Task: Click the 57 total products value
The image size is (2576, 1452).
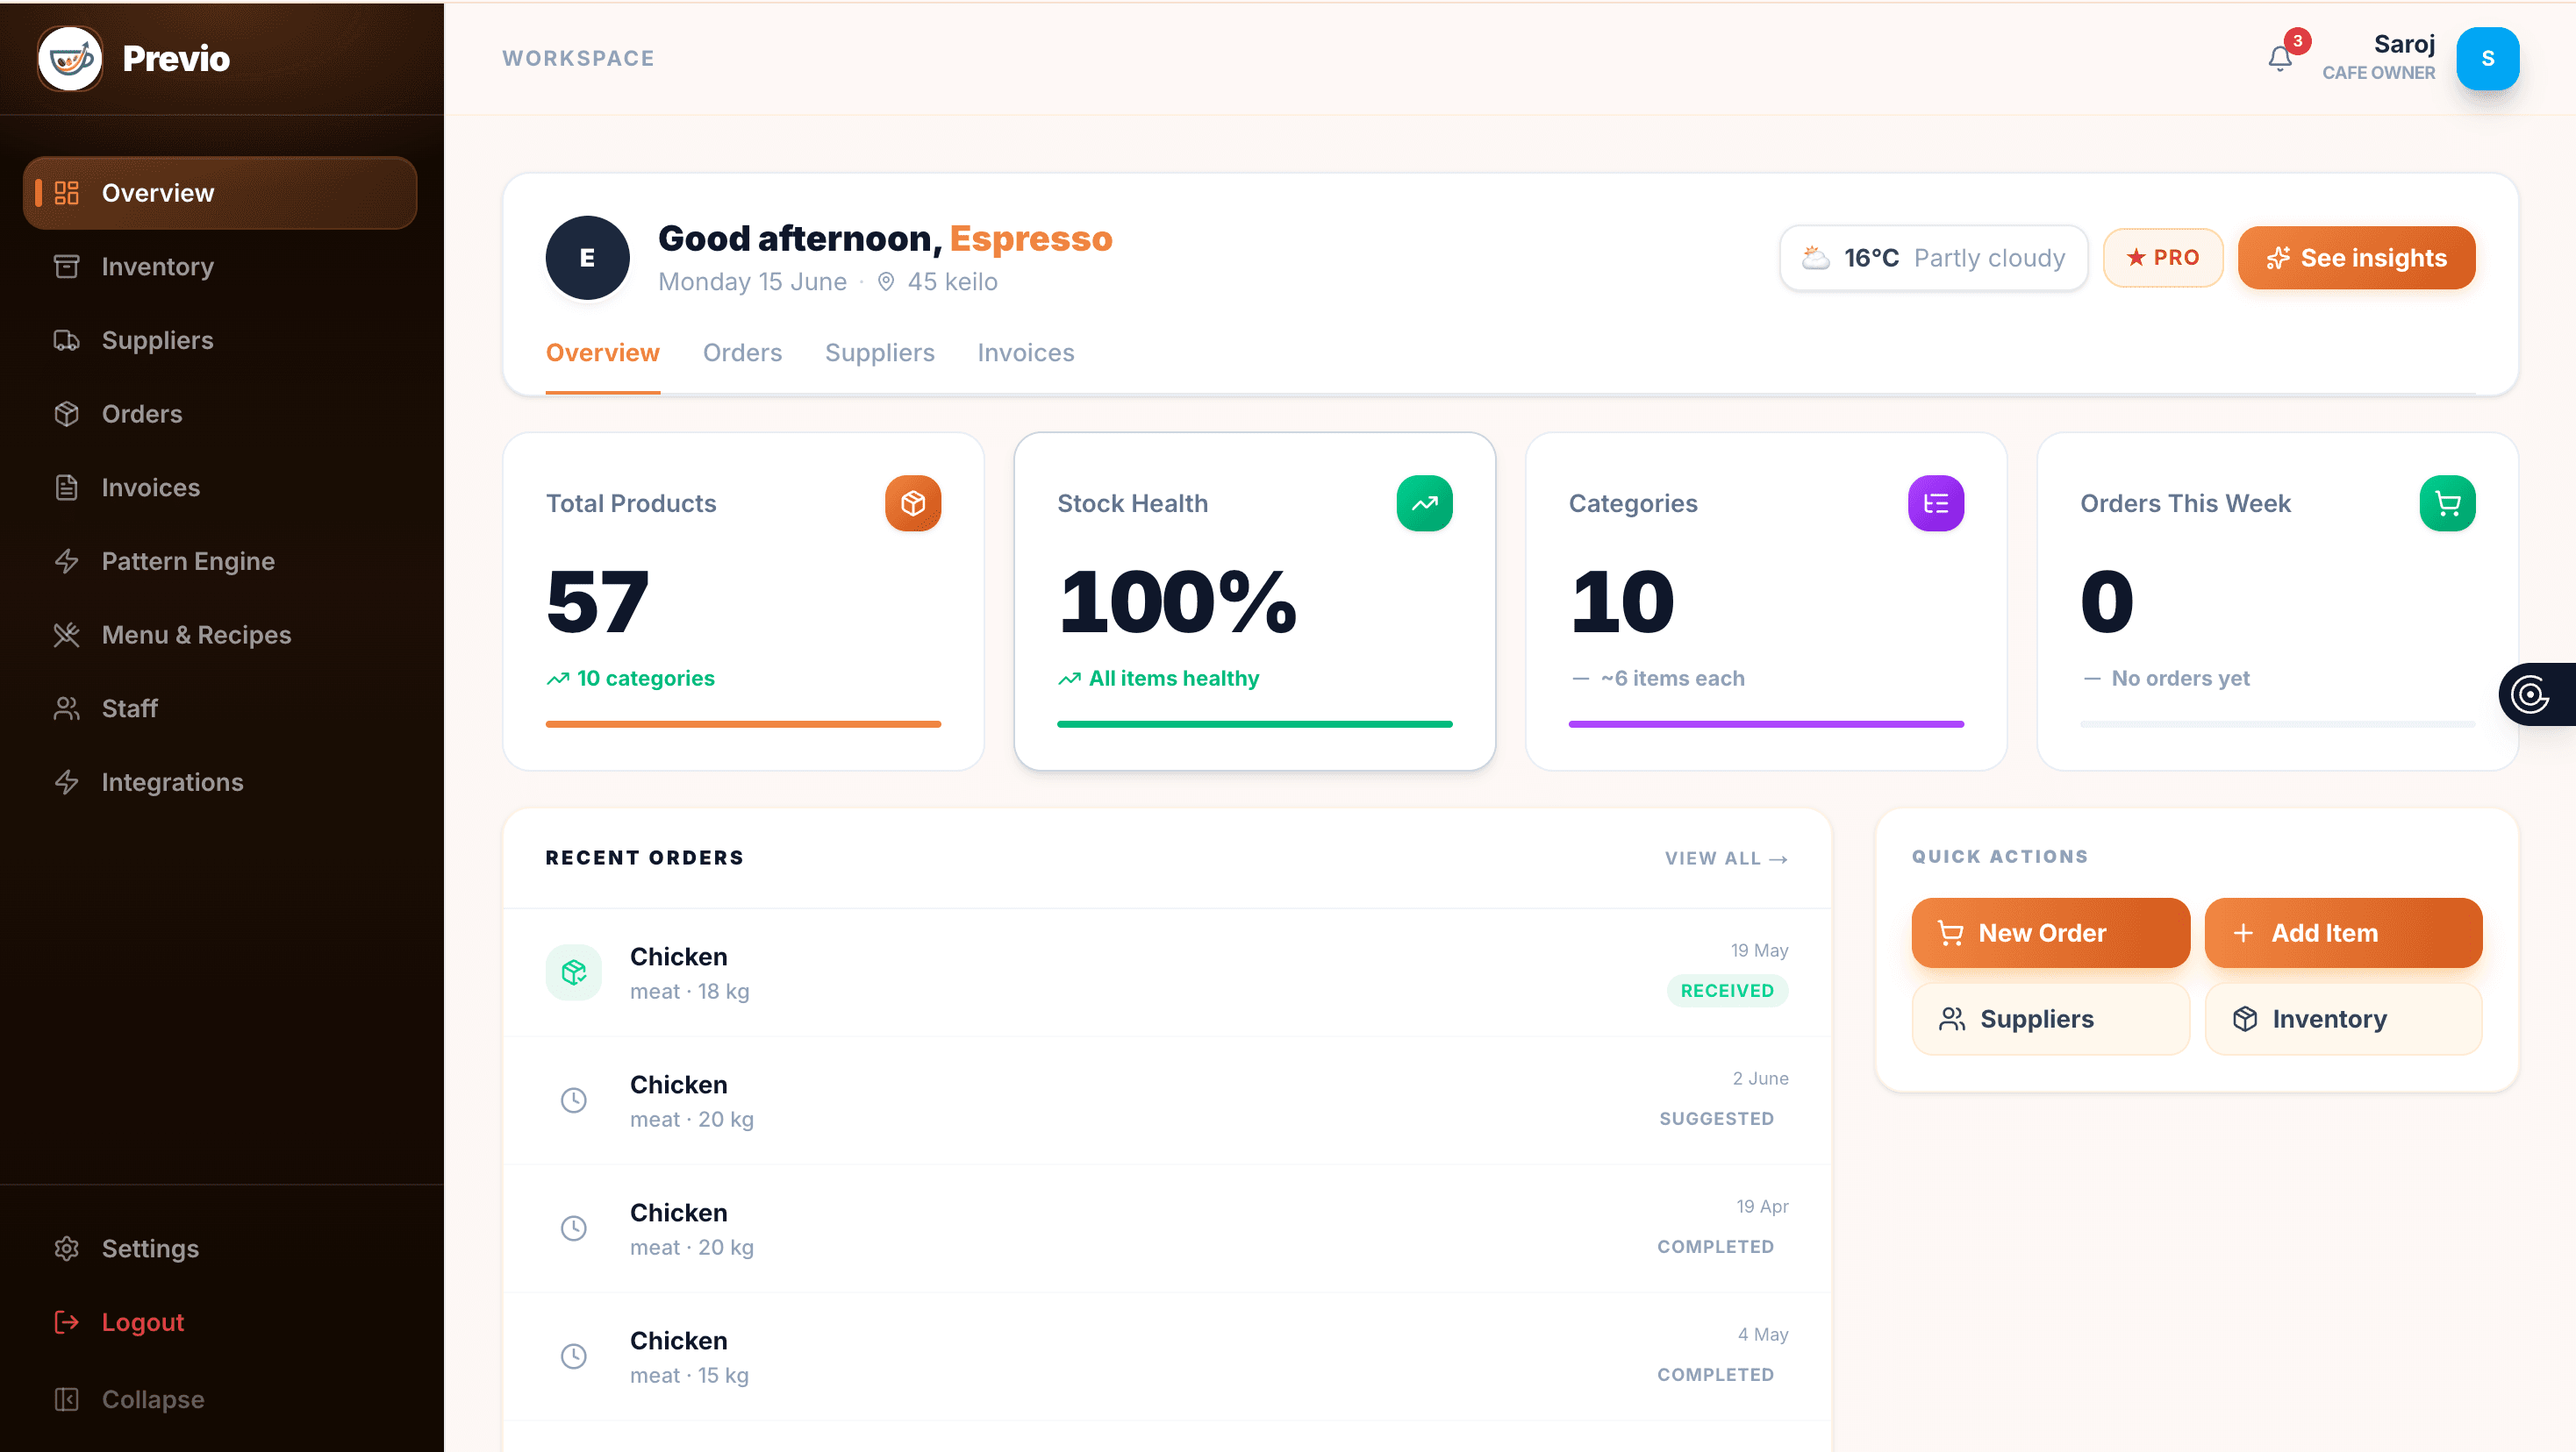Action: (598, 601)
